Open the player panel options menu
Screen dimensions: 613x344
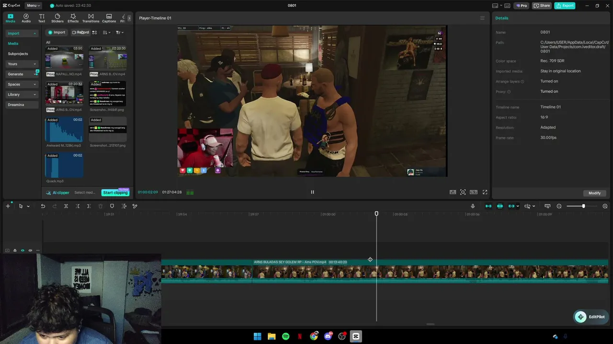(x=482, y=18)
